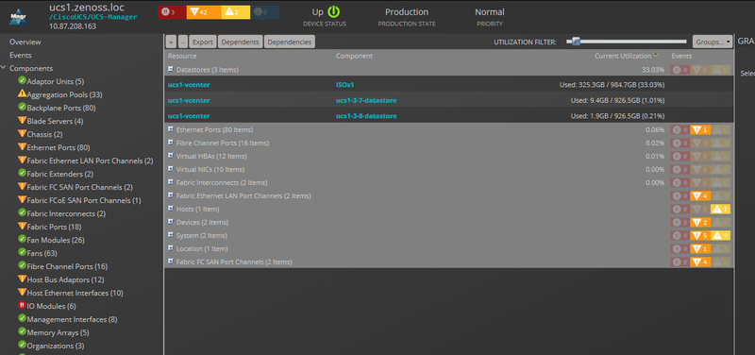The height and width of the screenshot is (355, 755).
Task: Click the orange 1 badge in Location row
Action: pos(700,249)
